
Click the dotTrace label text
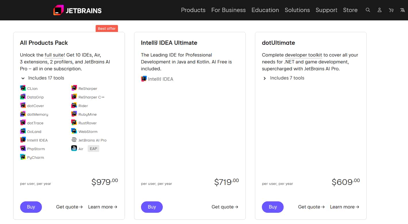[x=35, y=123]
